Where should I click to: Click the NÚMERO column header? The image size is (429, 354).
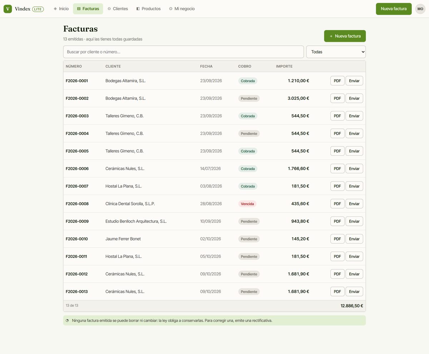click(x=74, y=66)
